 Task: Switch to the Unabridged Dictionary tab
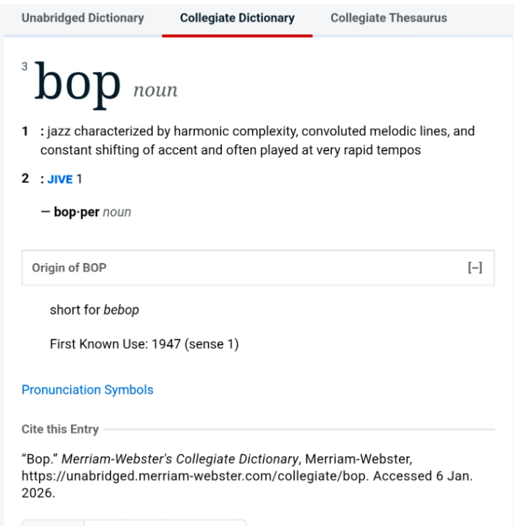[x=82, y=18]
